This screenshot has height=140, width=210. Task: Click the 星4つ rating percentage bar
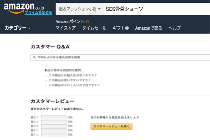click(54, 122)
